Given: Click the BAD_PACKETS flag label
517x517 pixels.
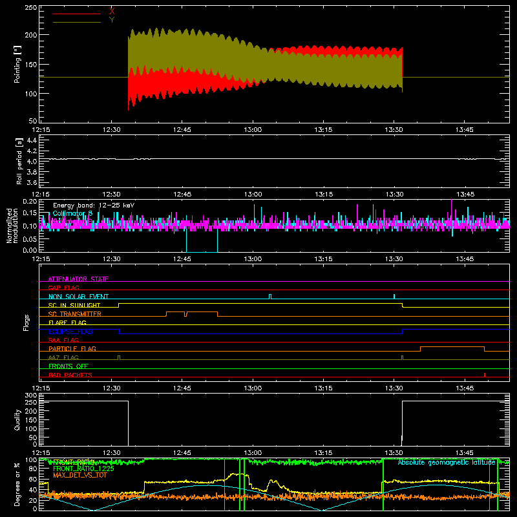Looking at the screenshot, I should click(70, 375).
